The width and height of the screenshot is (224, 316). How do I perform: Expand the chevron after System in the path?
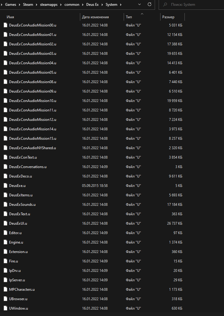tap(121, 5)
